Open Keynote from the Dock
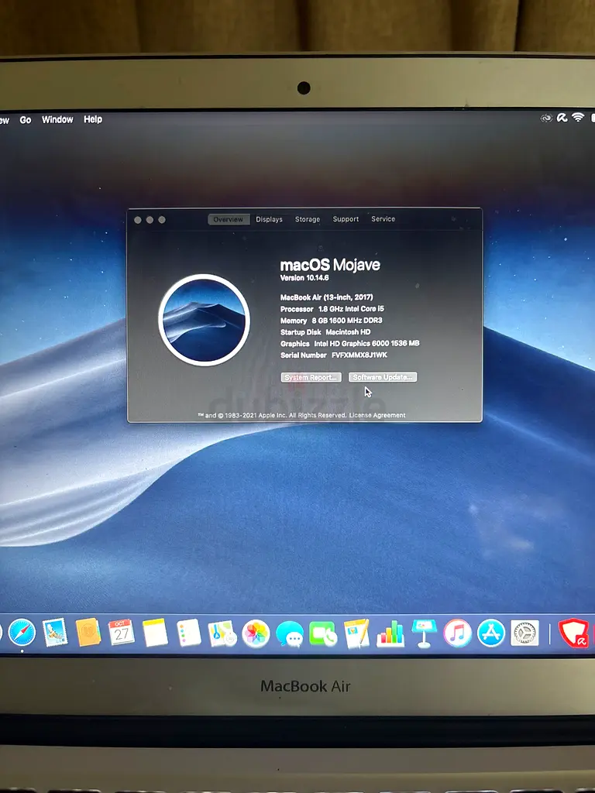This screenshot has height=793, width=595. pos(424,633)
